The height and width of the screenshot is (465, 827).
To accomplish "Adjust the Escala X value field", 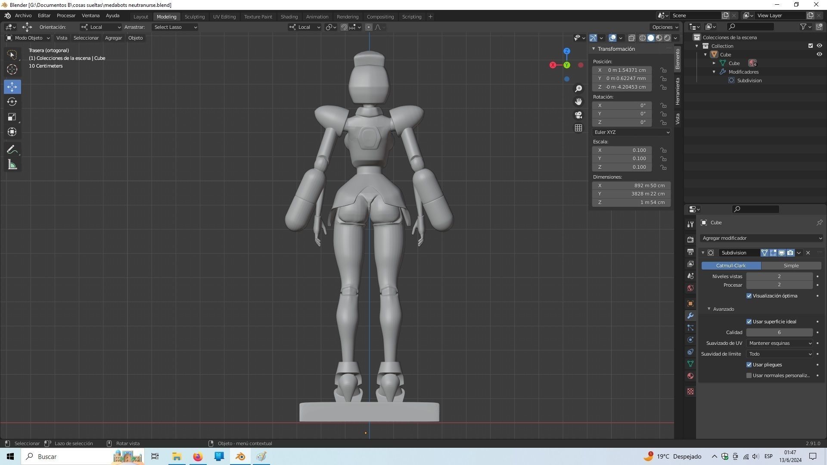I will pyautogui.click(x=622, y=150).
